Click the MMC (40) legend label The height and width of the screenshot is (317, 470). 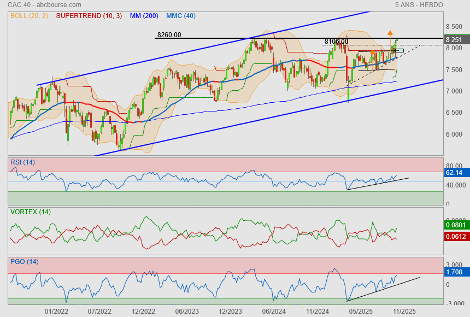(180, 16)
